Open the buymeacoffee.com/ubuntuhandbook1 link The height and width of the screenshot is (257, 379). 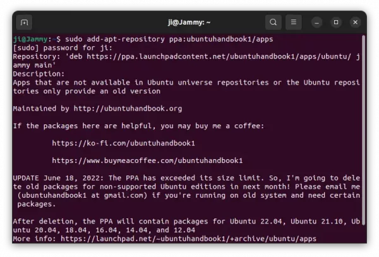(x=147, y=160)
